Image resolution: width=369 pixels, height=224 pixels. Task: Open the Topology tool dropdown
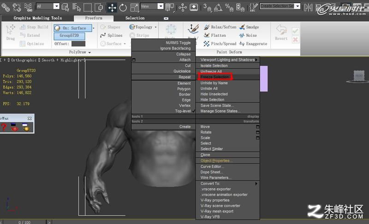coord(155,27)
